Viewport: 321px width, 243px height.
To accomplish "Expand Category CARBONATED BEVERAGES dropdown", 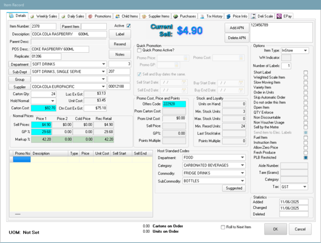I will [x=243, y=165].
